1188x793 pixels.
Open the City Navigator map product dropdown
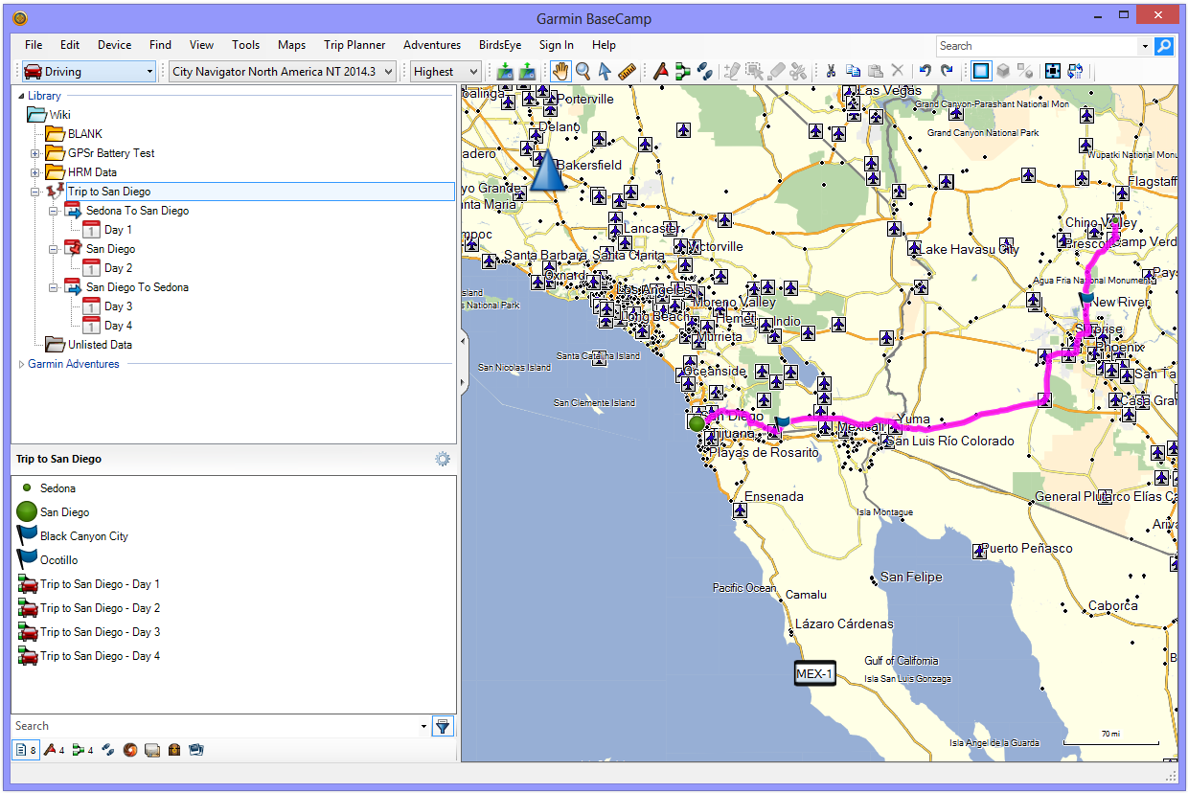(283, 71)
